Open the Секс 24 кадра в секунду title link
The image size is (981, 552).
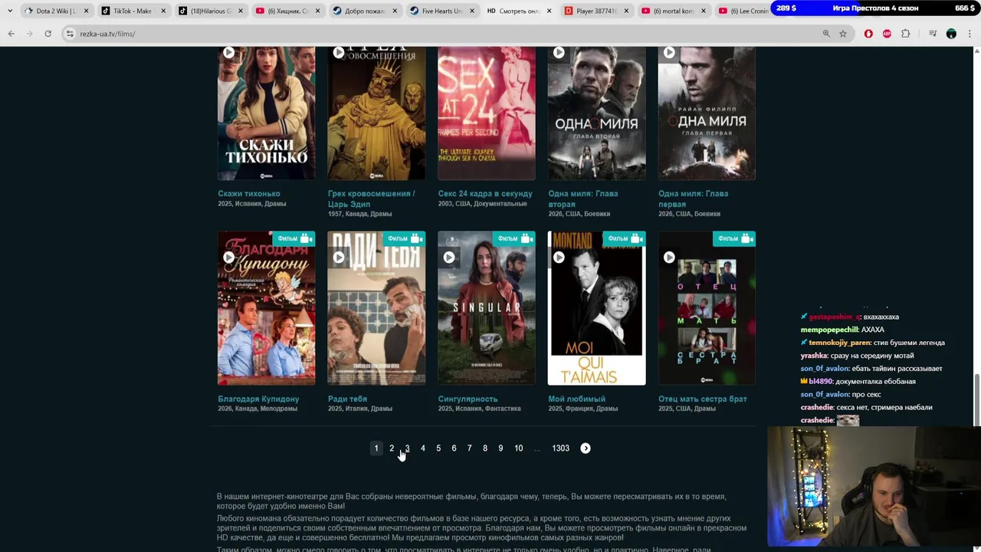tap(485, 194)
